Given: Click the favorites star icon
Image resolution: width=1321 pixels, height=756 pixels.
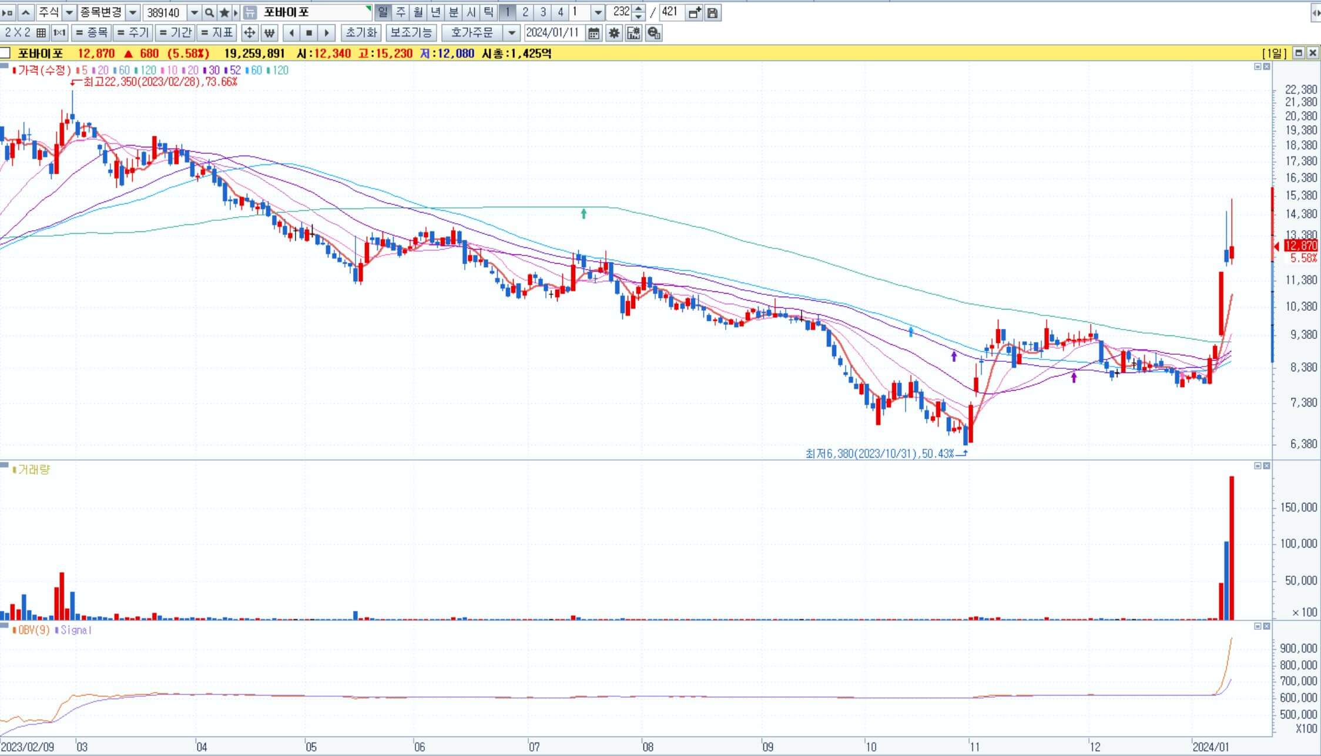Looking at the screenshot, I should pyautogui.click(x=224, y=12).
